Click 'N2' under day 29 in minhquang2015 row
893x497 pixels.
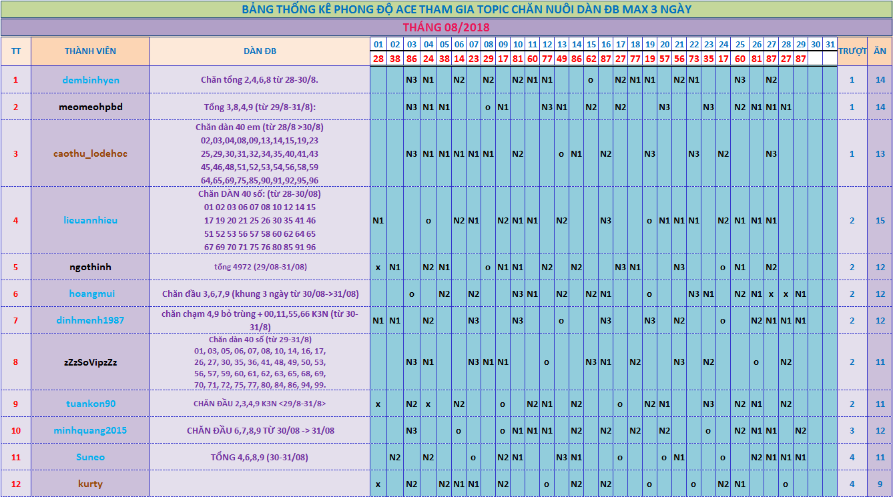(801, 430)
